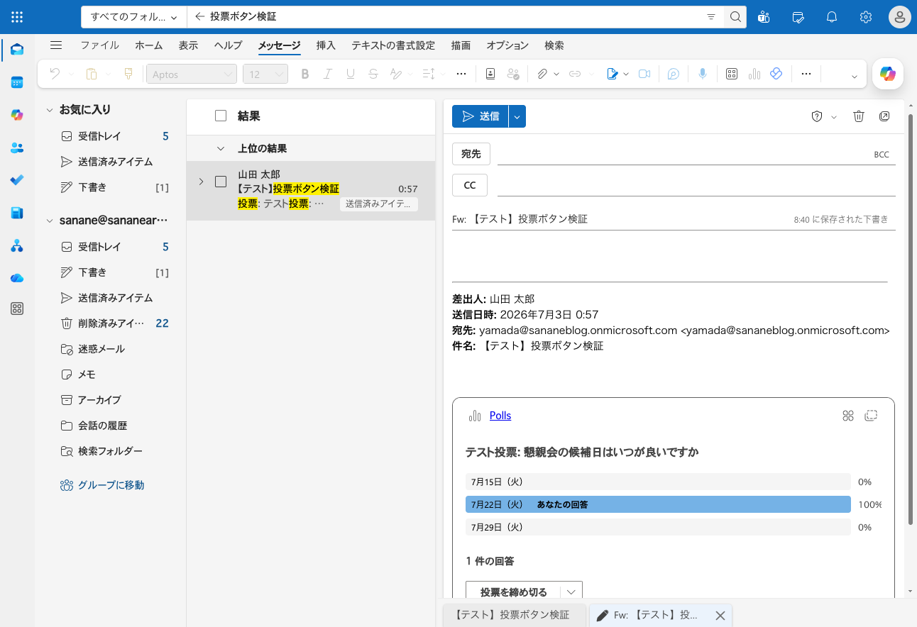Switch to the 表示 tab

click(188, 45)
